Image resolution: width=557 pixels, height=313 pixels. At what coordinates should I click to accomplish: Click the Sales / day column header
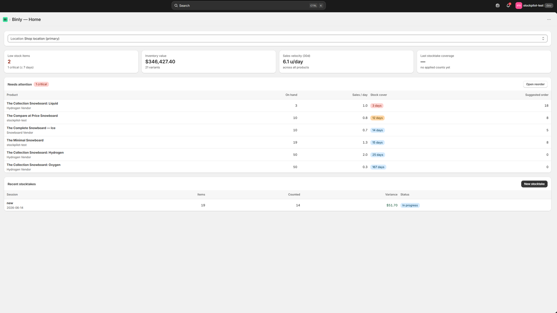pos(360,95)
